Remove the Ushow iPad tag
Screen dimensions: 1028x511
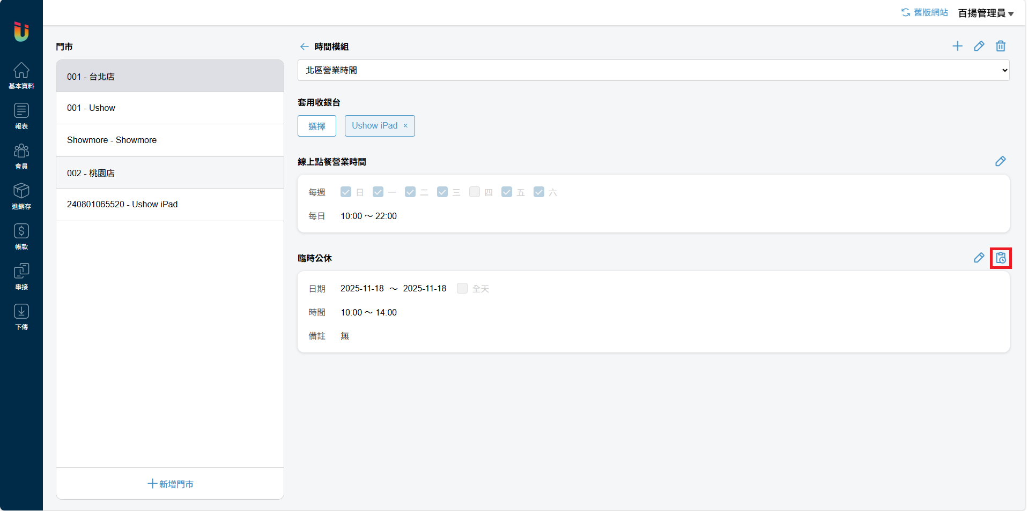(405, 126)
